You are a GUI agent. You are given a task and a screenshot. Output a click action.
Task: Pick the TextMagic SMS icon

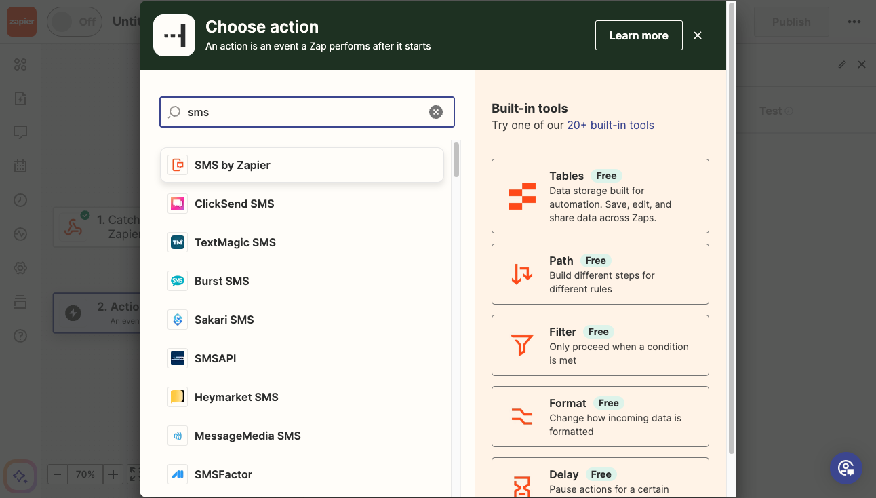coord(178,242)
